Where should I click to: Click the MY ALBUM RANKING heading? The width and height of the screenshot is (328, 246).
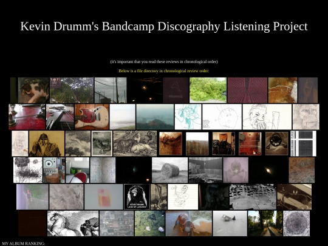click(24, 244)
